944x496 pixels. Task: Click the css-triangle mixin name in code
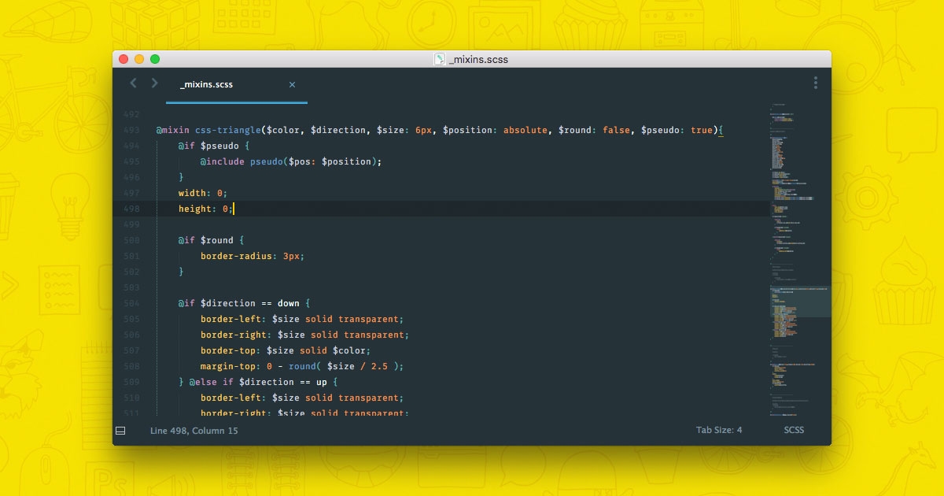click(228, 130)
